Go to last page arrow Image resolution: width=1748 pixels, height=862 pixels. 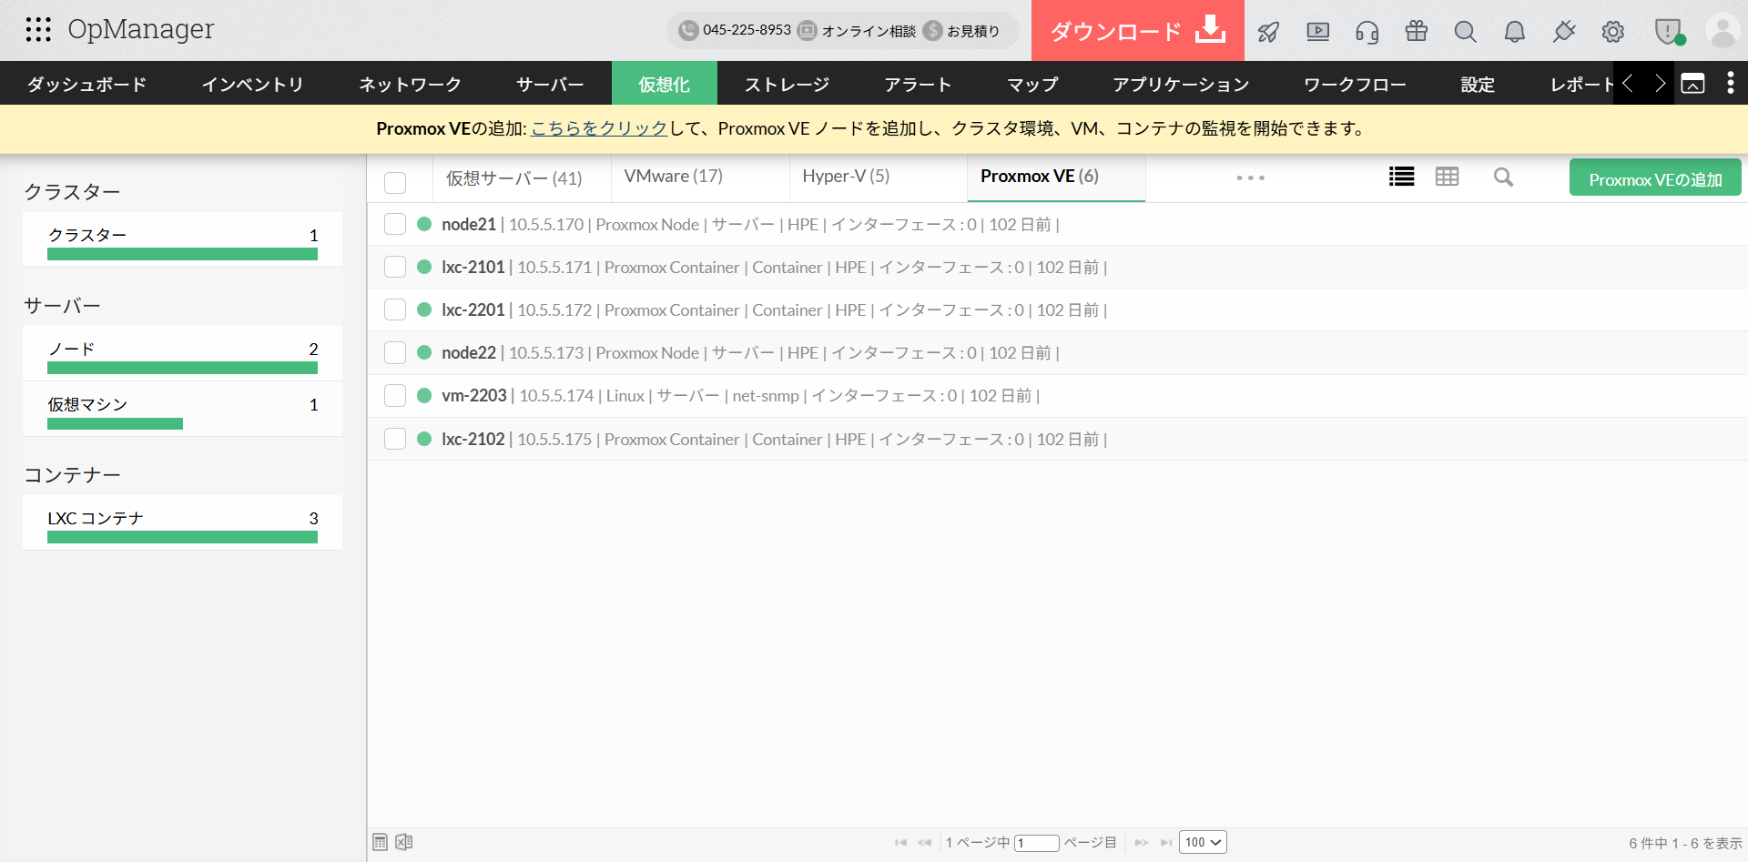pyautogui.click(x=1165, y=843)
